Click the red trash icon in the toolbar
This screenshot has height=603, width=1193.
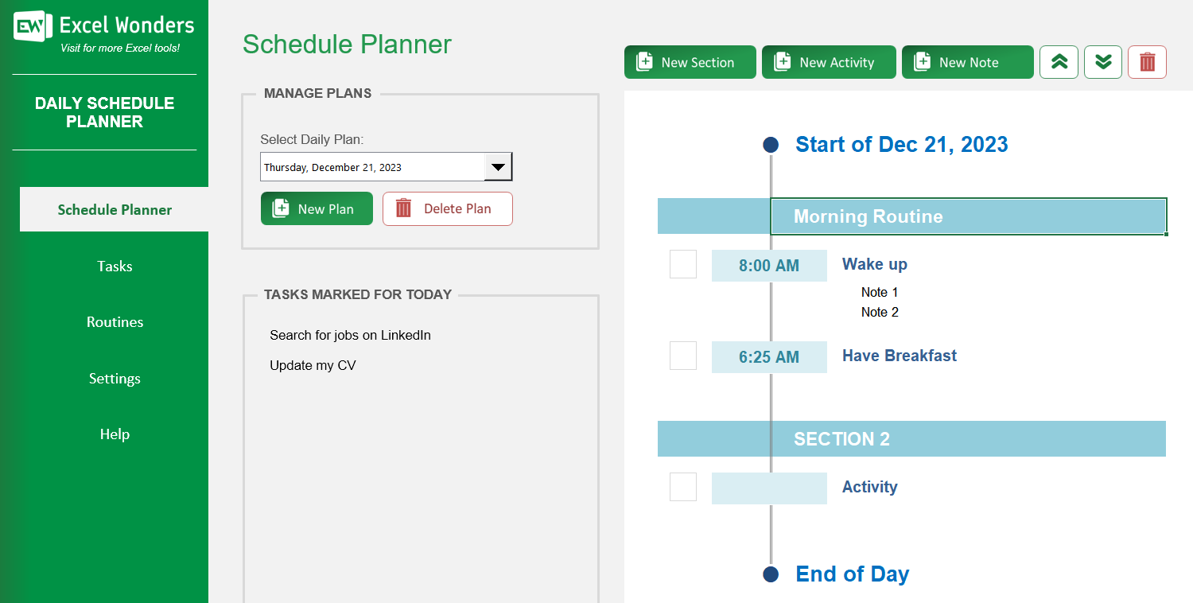1147,61
